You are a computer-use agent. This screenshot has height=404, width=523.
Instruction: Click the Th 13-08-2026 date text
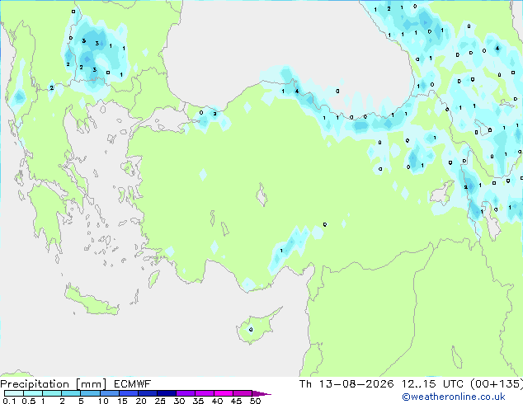(x=346, y=384)
